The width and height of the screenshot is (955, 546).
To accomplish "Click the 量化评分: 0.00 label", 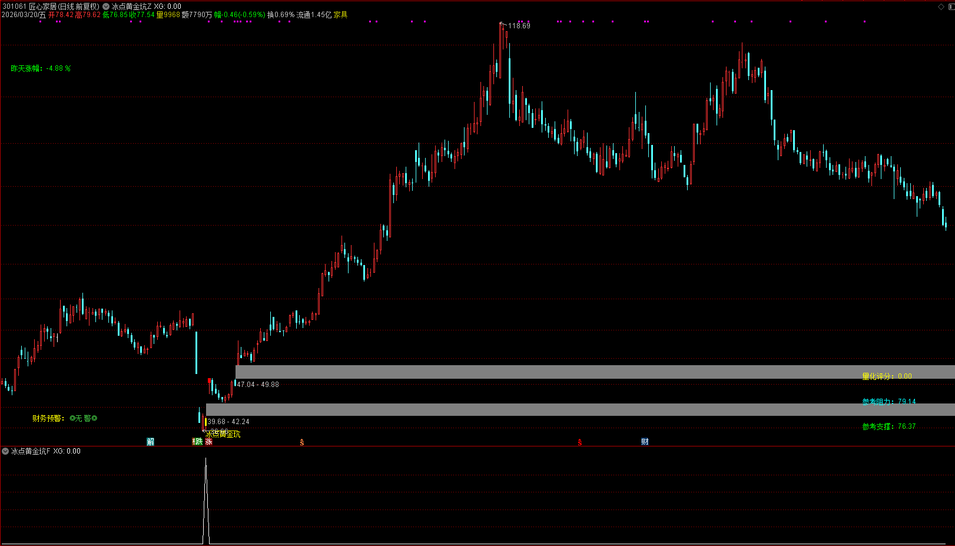I will point(887,376).
